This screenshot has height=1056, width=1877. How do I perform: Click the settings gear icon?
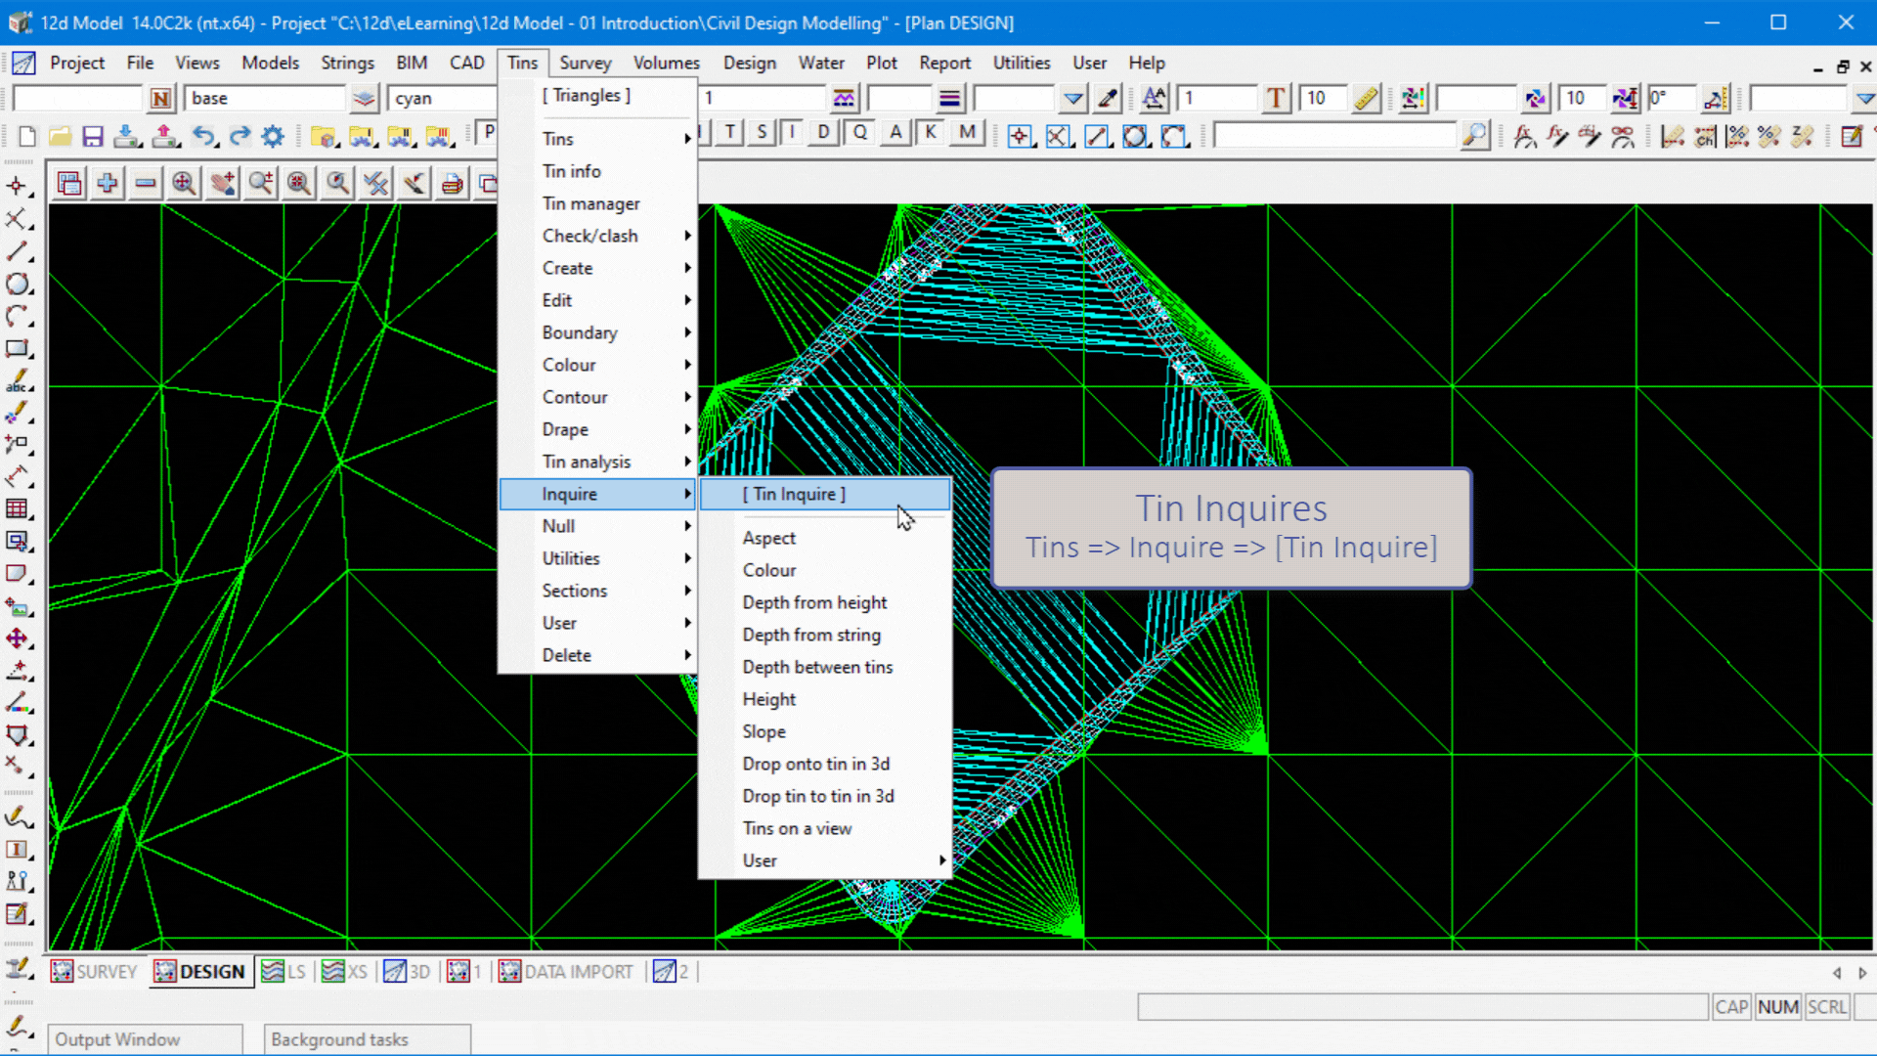[273, 136]
